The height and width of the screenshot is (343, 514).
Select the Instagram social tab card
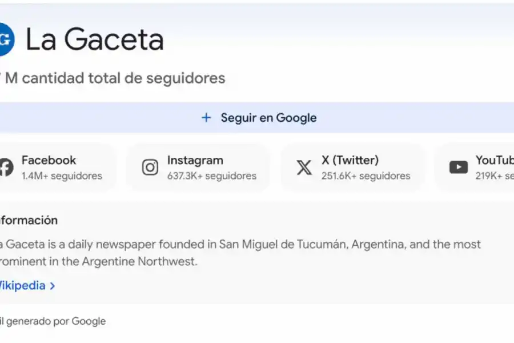198,167
